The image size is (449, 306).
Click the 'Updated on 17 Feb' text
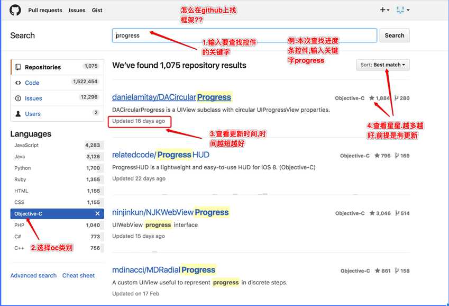point(136,294)
